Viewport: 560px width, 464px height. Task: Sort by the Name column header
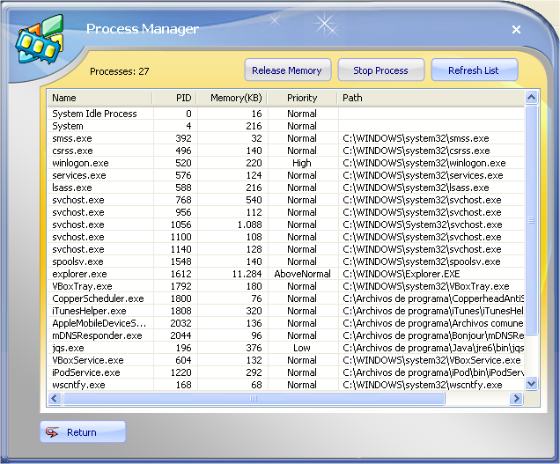click(99, 98)
